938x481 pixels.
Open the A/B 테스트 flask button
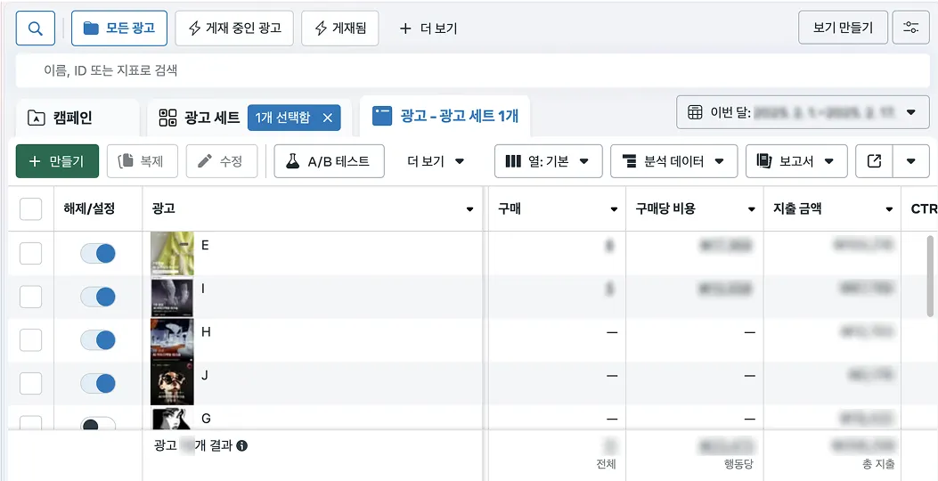pyautogui.click(x=329, y=161)
